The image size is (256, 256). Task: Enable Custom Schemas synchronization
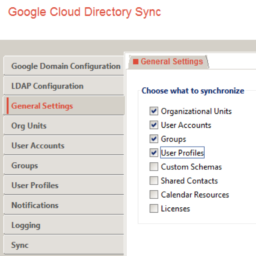154,167
